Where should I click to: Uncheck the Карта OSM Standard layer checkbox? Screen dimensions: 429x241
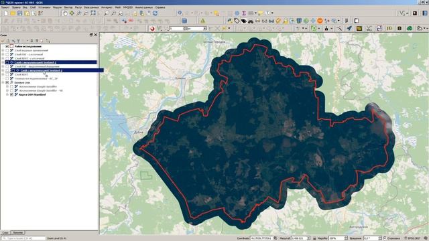pos(11,94)
